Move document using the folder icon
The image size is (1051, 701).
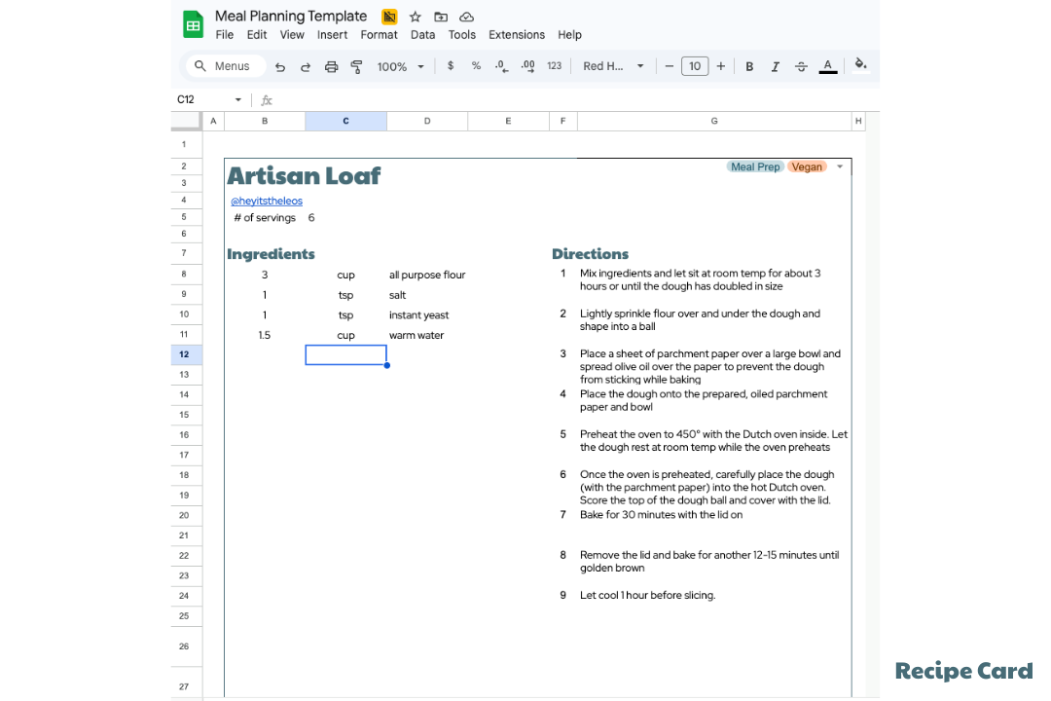[x=441, y=17]
